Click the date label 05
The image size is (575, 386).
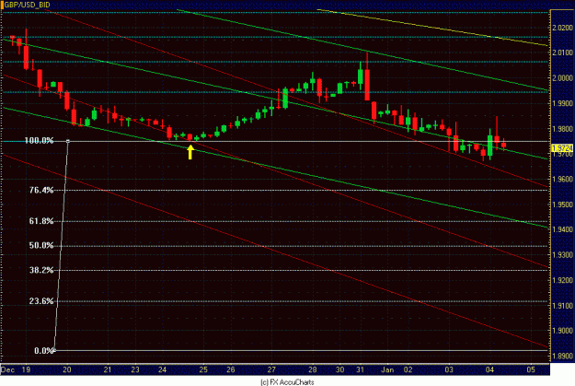pos(531,369)
